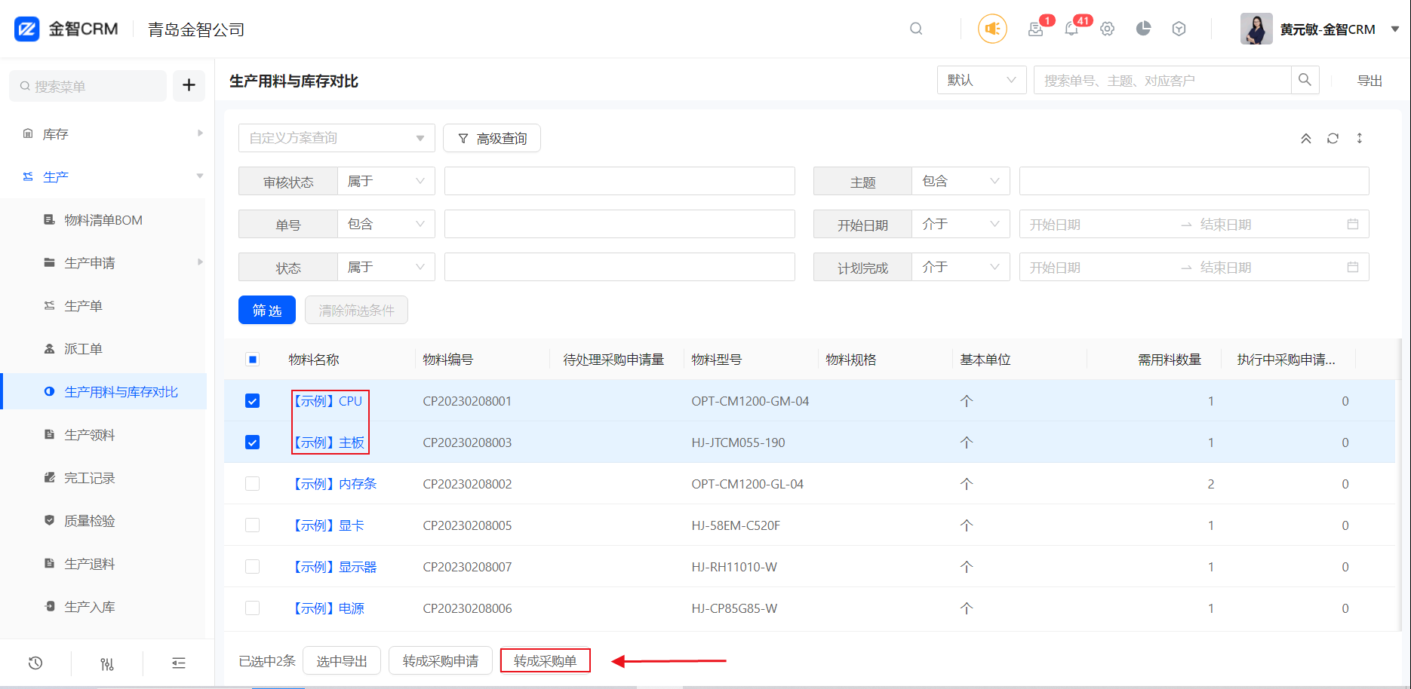Click the 导出 link at top right
Screen dimensions: 1411x689
[x=1369, y=81]
